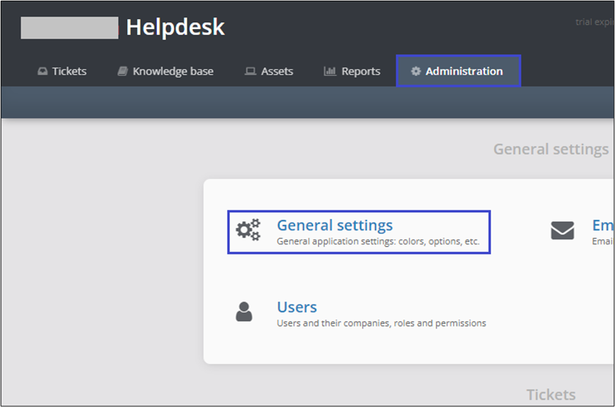Click the Helpdesk title in header
Viewport: 615px width, 407px height.
coord(175,28)
